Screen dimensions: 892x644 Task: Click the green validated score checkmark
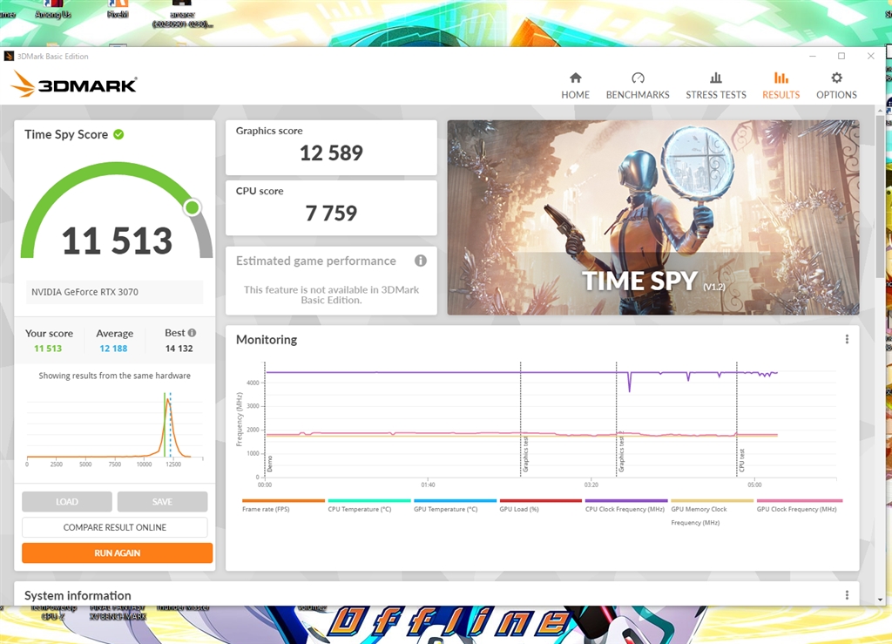pos(118,134)
